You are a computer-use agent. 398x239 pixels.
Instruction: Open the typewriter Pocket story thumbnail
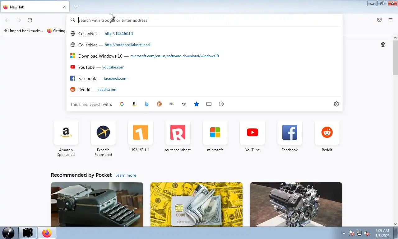pos(97,204)
